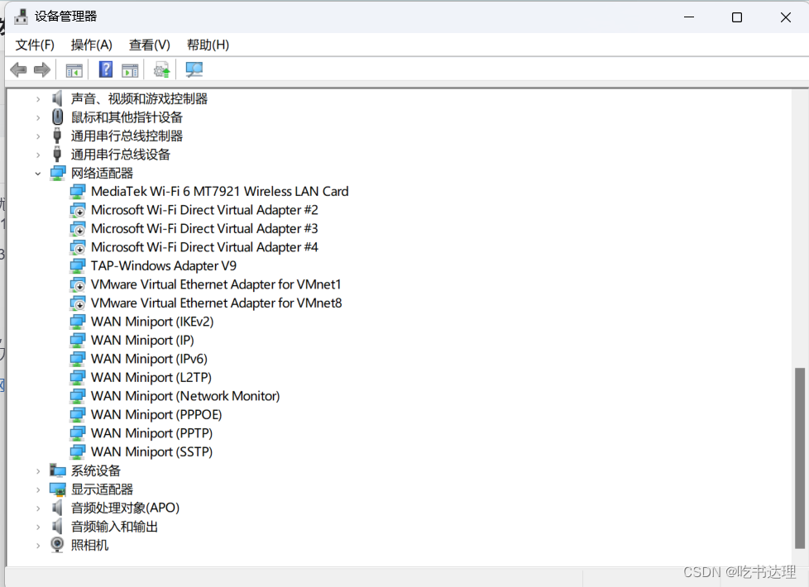The image size is (809, 587).
Task: Click the Wi-Fi Direct Virtual Adapter #4 icon
Action: (78, 247)
